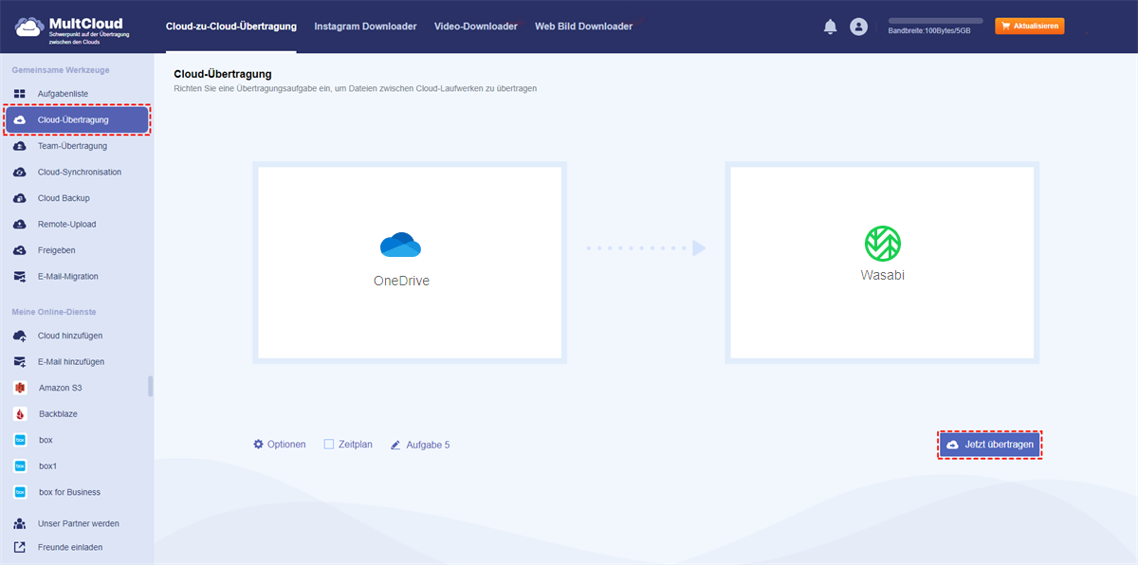Click the Freigeben share icon
1138x565 pixels.
pyautogui.click(x=19, y=250)
